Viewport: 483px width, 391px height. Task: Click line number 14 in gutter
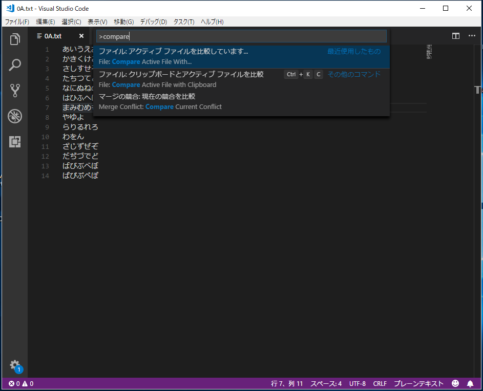pos(45,176)
